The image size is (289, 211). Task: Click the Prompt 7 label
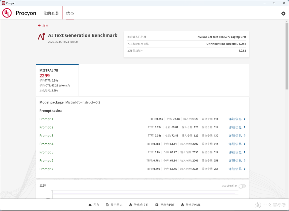[x=46, y=169]
